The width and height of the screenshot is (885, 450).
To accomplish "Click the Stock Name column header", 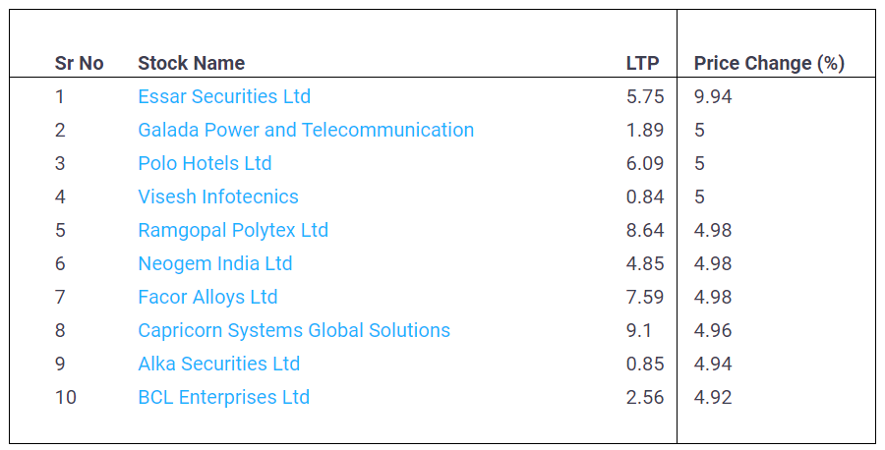I will click(191, 63).
